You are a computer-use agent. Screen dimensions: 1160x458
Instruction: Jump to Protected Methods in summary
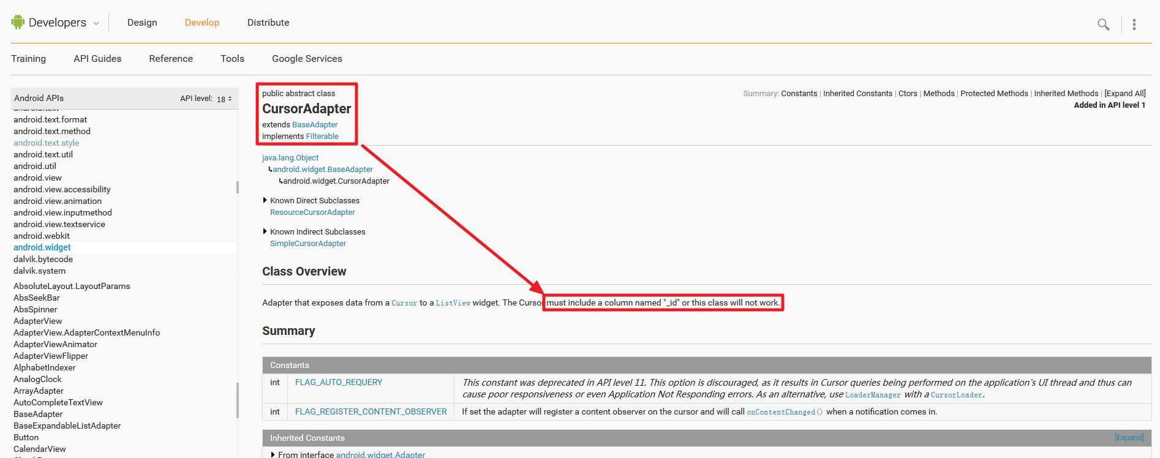point(994,94)
